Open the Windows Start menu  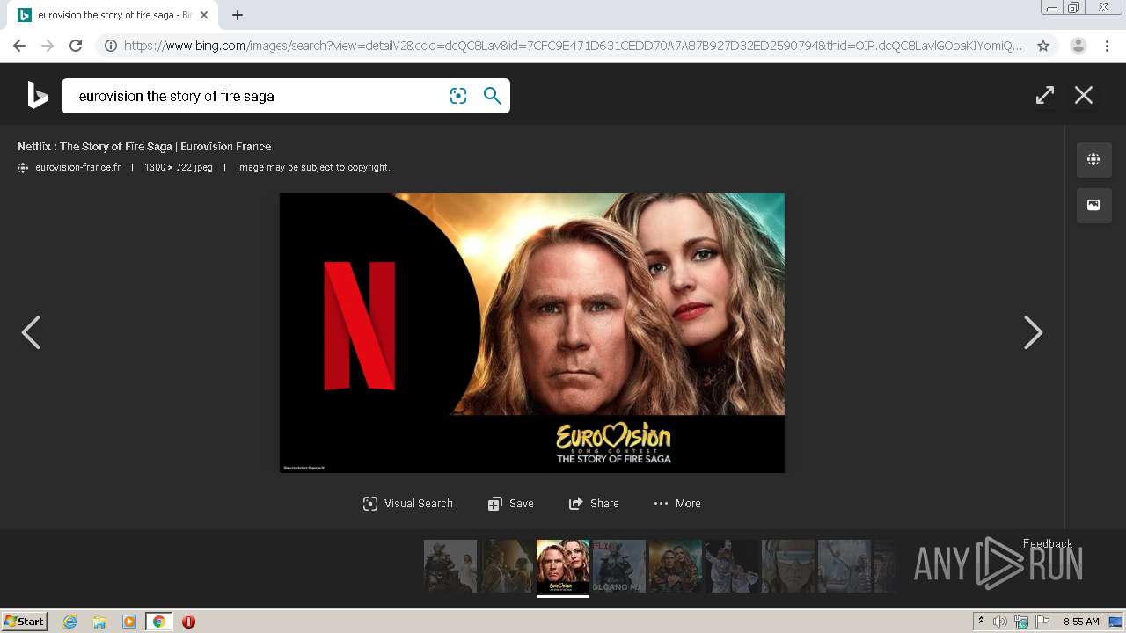(25, 622)
